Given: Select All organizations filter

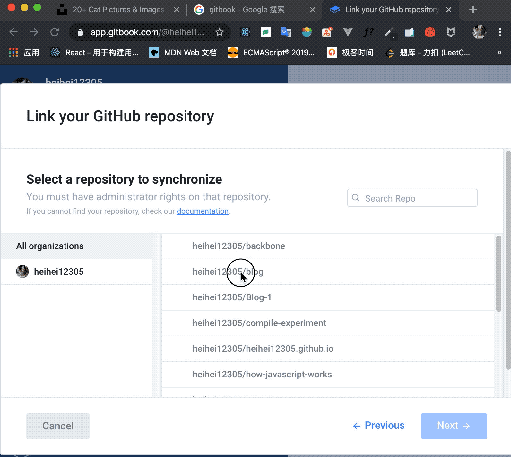Looking at the screenshot, I should pyautogui.click(x=76, y=246).
